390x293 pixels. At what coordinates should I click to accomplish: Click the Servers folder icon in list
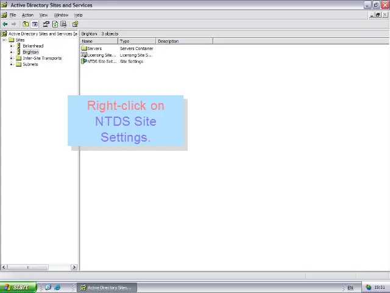[84, 48]
